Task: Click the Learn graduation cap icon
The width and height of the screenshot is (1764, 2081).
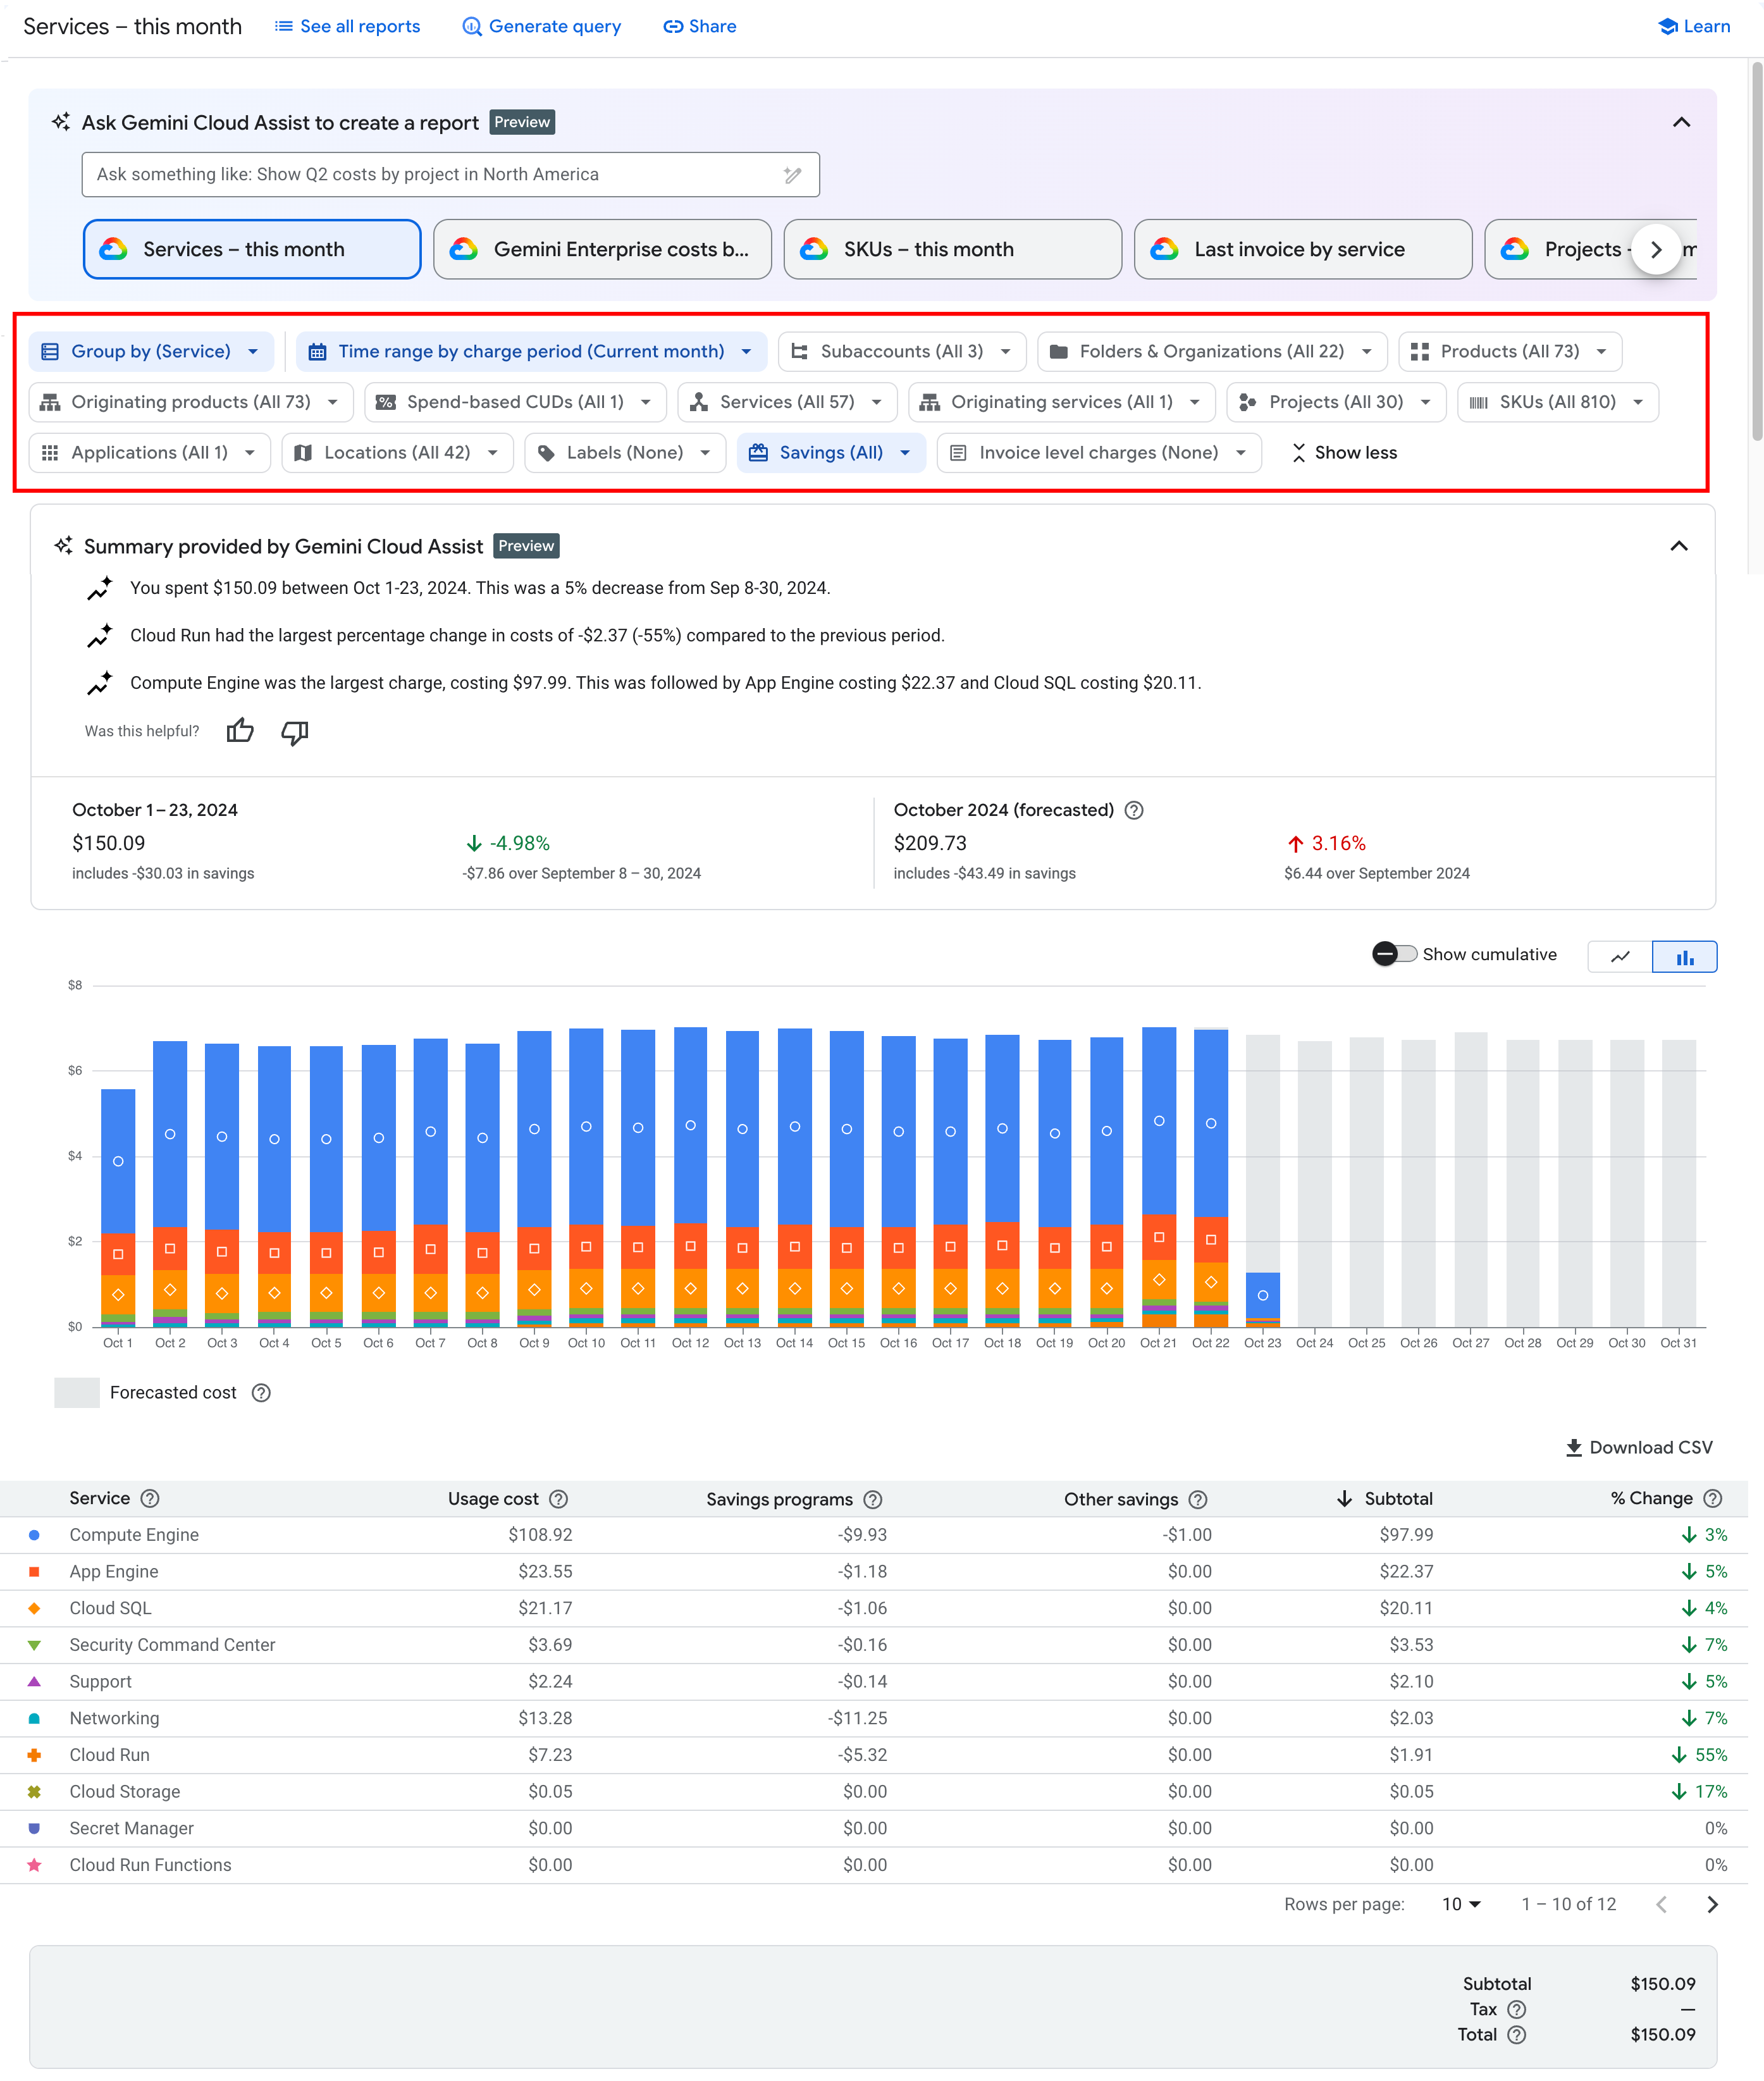Action: tap(1667, 27)
